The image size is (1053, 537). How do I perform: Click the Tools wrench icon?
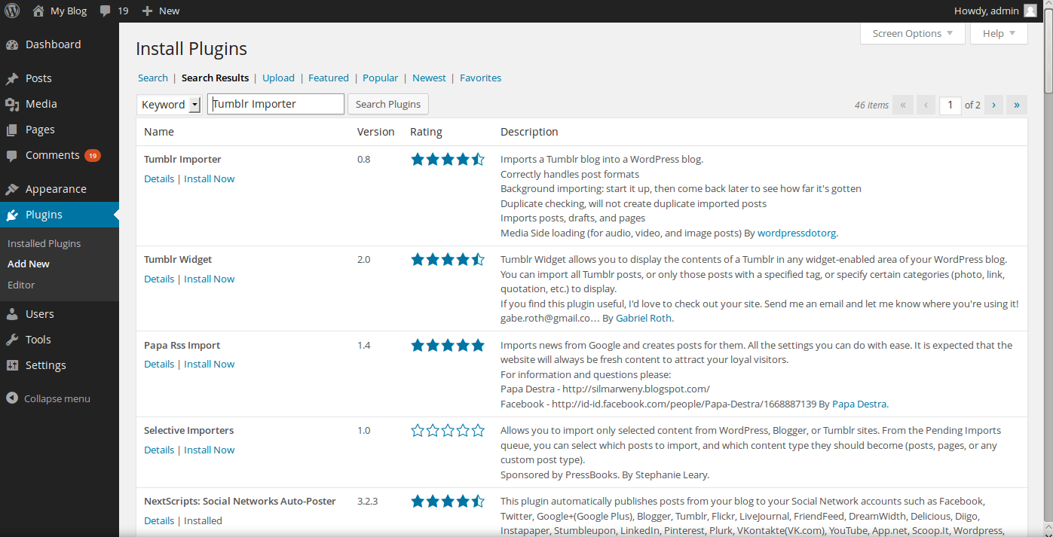click(x=12, y=340)
